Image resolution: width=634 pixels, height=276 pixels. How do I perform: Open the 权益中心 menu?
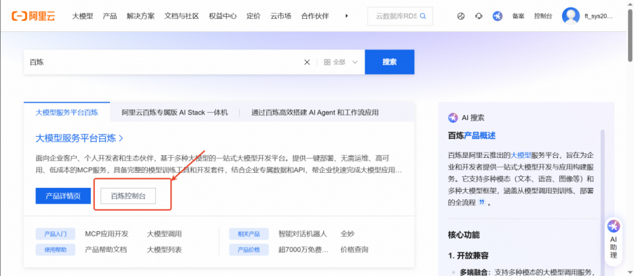(223, 16)
